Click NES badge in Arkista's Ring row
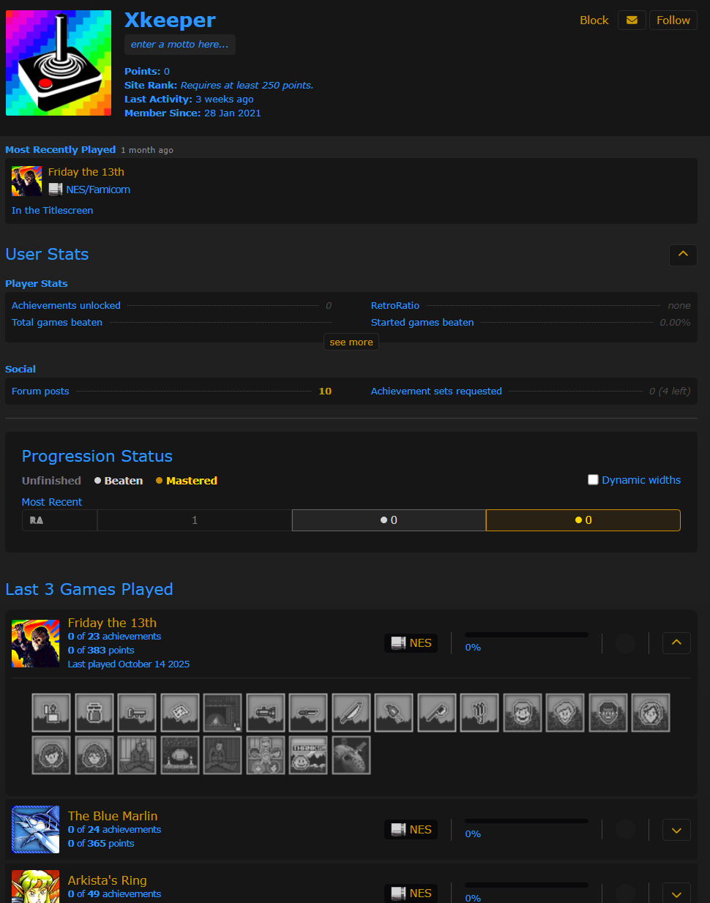Viewport: 710px width, 903px height. tap(411, 893)
